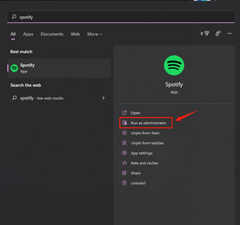Click the Uninstall trash icon
Screen dimensions: 240x225
tap(124, 183)
